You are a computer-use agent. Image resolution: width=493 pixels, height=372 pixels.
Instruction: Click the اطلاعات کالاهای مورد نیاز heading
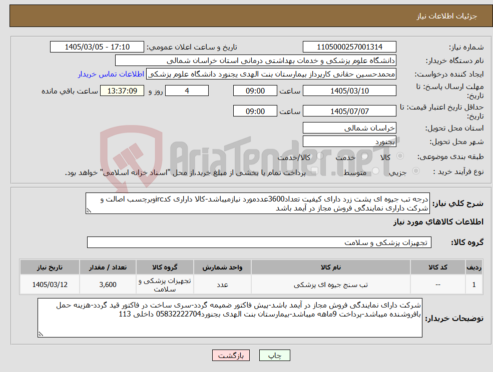[438, 222]
